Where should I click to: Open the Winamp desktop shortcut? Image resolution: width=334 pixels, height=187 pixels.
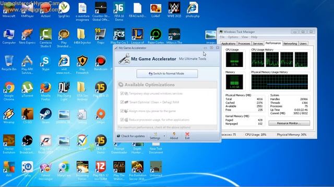tap(9, 116)
